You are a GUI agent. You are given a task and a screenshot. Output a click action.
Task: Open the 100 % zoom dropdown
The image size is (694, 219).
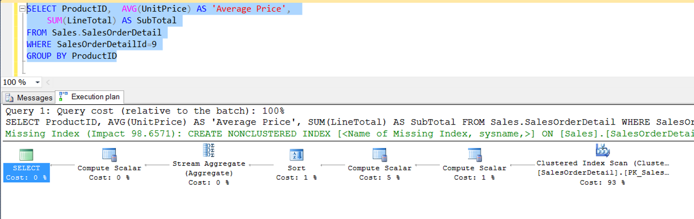pos(37,82)
